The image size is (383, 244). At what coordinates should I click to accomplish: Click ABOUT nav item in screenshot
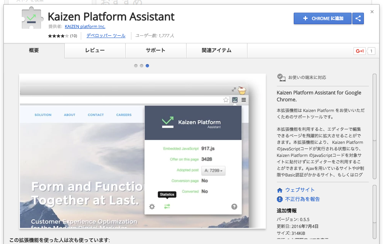[70, 115]
